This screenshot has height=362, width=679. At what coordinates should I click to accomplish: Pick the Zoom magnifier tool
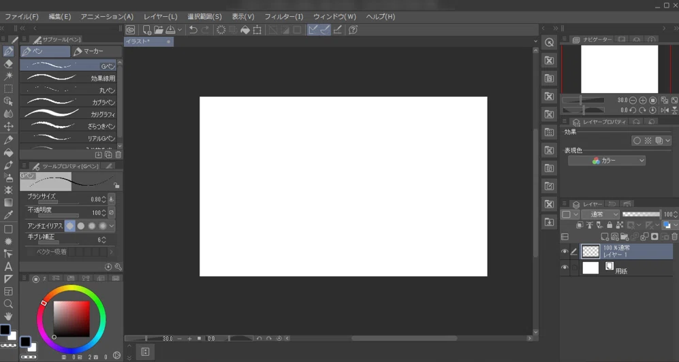8,304
